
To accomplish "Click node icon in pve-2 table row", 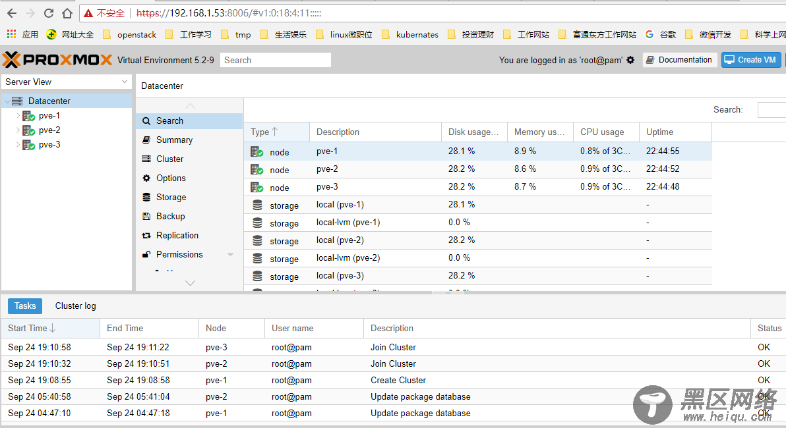I will coord(257,170).
